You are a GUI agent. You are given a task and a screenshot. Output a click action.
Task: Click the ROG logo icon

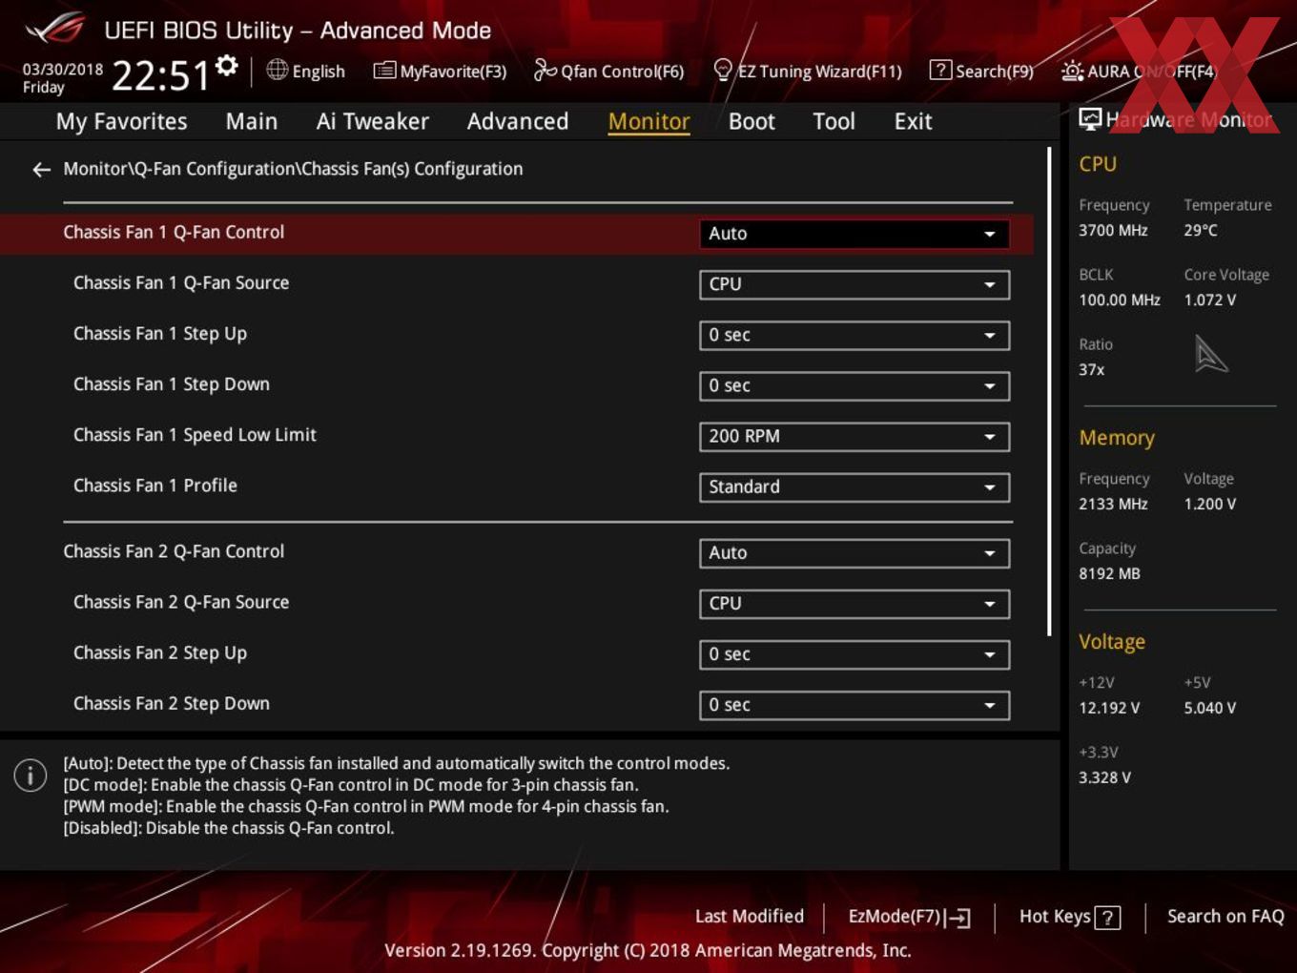click(x=55, y=29)
